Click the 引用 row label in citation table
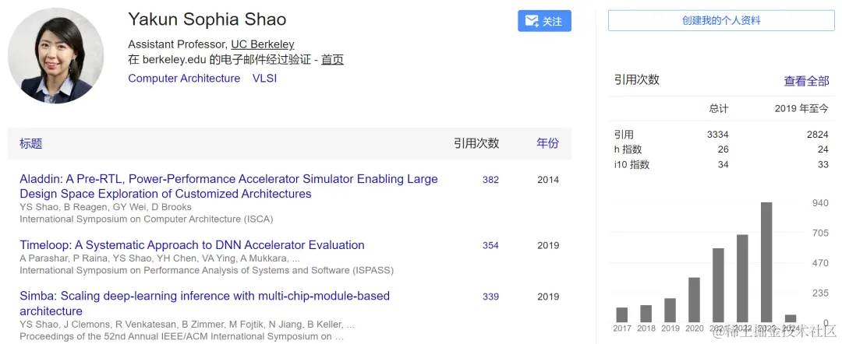842x344 pixels. pyautogui.click(x=624, y=135)
